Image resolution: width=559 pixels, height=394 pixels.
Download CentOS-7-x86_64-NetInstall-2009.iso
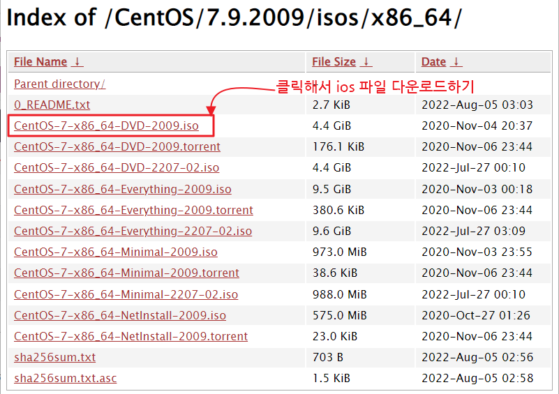tap(120, 315)
